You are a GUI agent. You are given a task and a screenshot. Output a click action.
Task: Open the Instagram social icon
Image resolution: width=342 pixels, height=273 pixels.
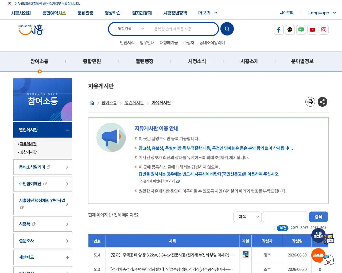tap(324, 30)
